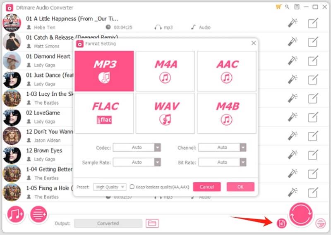Click the Output path field showing Converted
The image size is (331, 235).
[x=108, y=223]
